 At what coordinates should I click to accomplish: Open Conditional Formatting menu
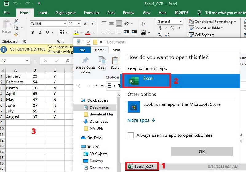(212, 21)
